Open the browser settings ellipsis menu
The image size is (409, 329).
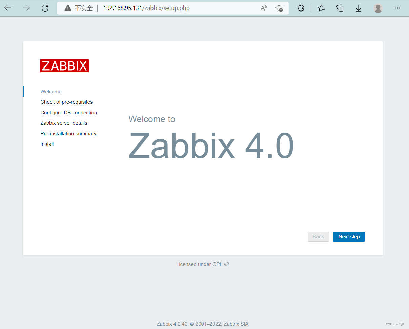tap(397, 8)
